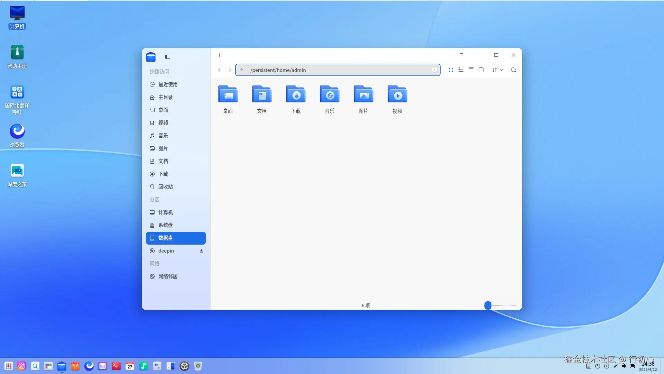Select the 视频 folder in file area
664x374 pixels.
(397, 99)
